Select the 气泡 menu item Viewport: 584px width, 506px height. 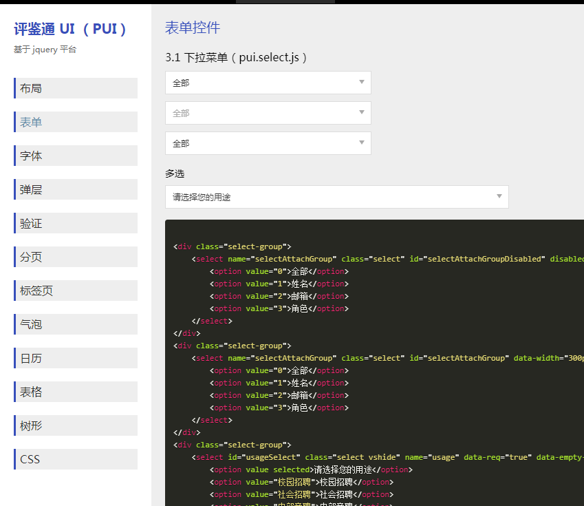click(76, 324)
